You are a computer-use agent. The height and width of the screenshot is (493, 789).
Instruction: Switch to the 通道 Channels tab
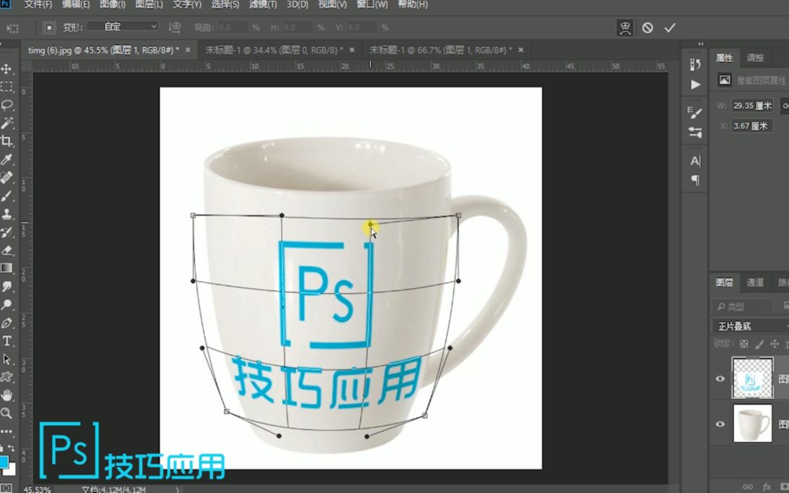(754, 282)
